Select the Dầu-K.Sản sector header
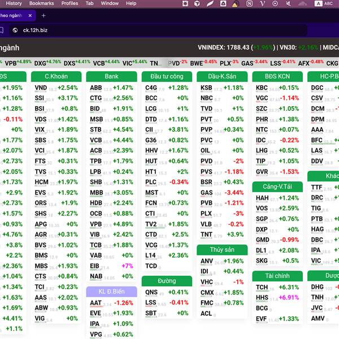Viewport: 339px width, 339px height. (x=222, y=76)
